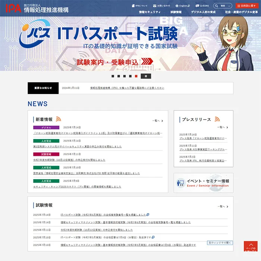Viewport: 261px width, 261px height.
Task: Open IPAについて link in top bar
Action: [x=140, y=6]
